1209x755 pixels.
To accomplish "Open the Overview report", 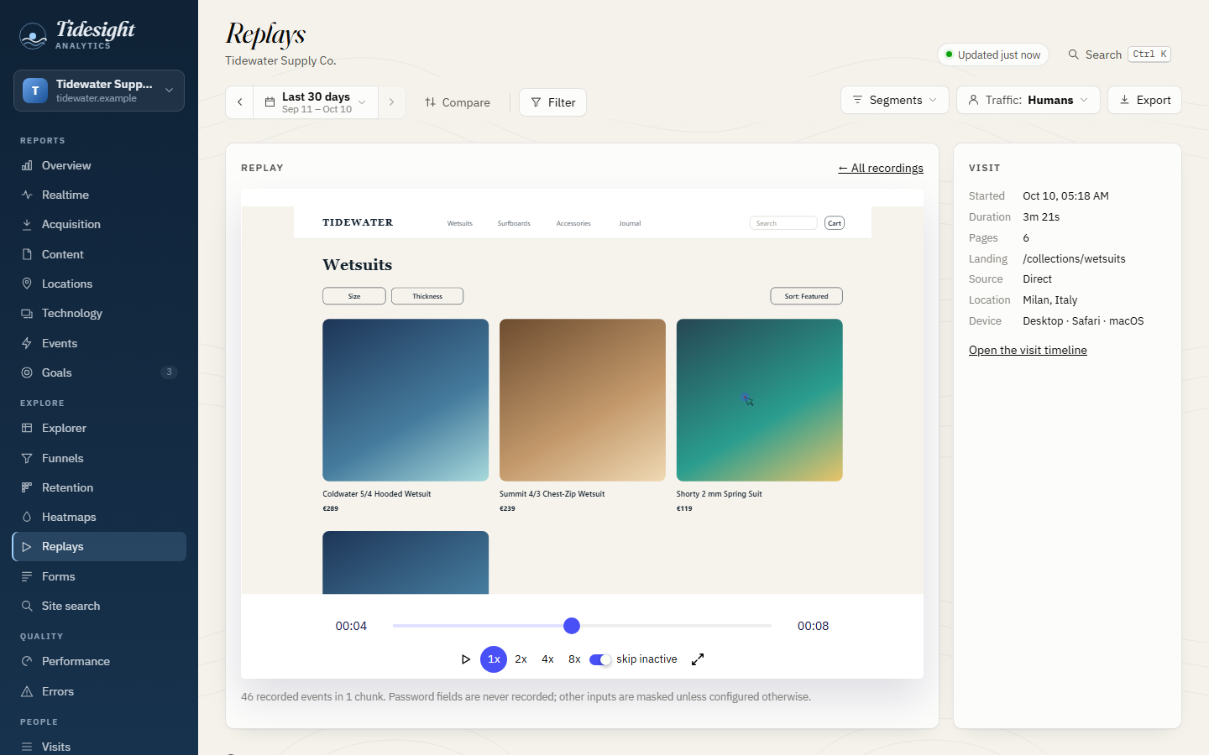I will (99, 165).
